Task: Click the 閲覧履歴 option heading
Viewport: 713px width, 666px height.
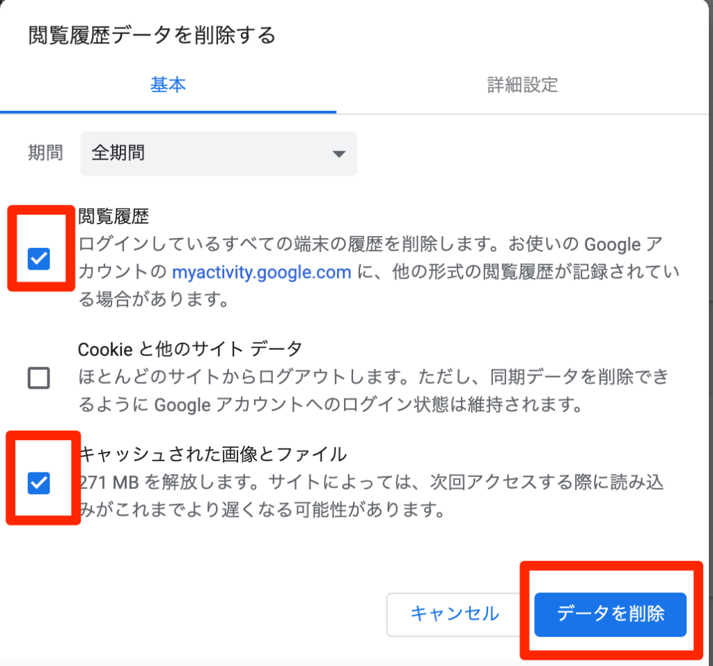Action: pyautogui.click(x=113, y=217)
